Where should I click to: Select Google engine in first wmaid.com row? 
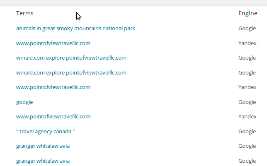coord(247,58)
